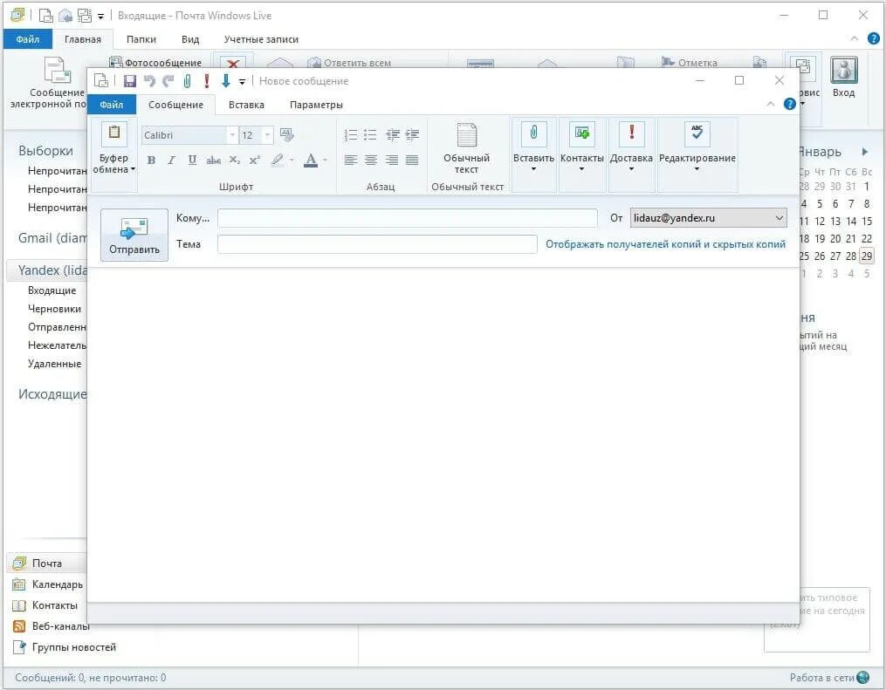Go to Контакты in bottom navigation
This screenshot has width=886, height=690.
[45, 605]
